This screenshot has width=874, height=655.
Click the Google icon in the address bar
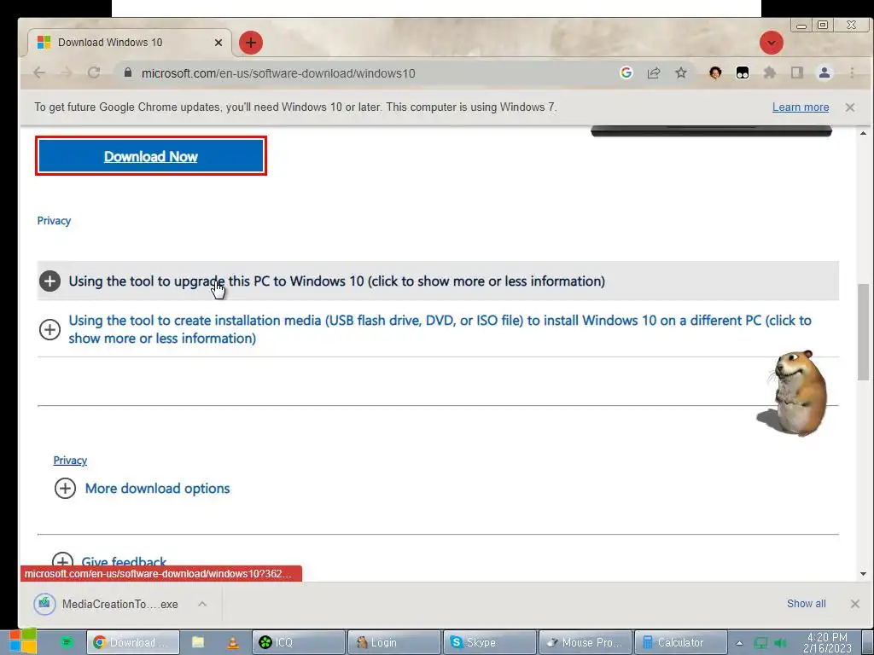click(x=626, y=73)
